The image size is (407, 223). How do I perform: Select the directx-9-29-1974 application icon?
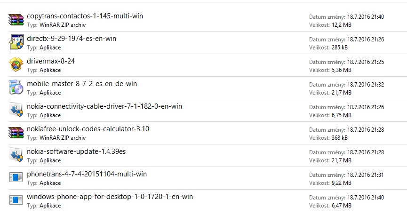tap(16, 42)
